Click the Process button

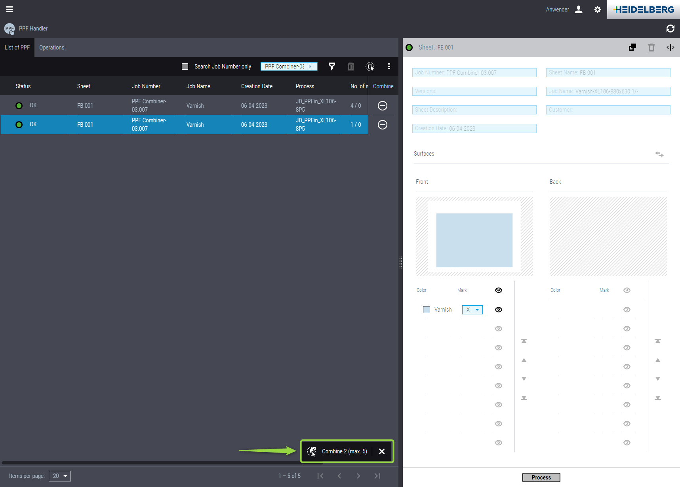(x=541, y=477)
